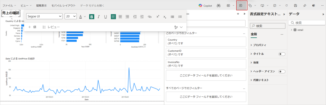Click the retail table icon
This screenshot has width=326, height=105.
295,30
